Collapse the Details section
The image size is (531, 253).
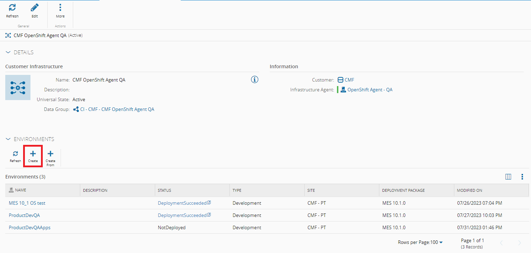tap(8, 52)
